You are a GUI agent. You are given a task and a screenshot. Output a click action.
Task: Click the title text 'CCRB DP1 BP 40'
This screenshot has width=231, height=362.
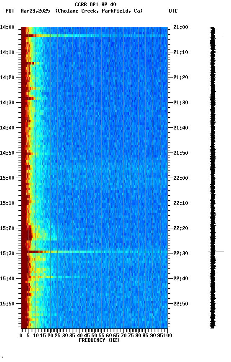coord(95,4)
